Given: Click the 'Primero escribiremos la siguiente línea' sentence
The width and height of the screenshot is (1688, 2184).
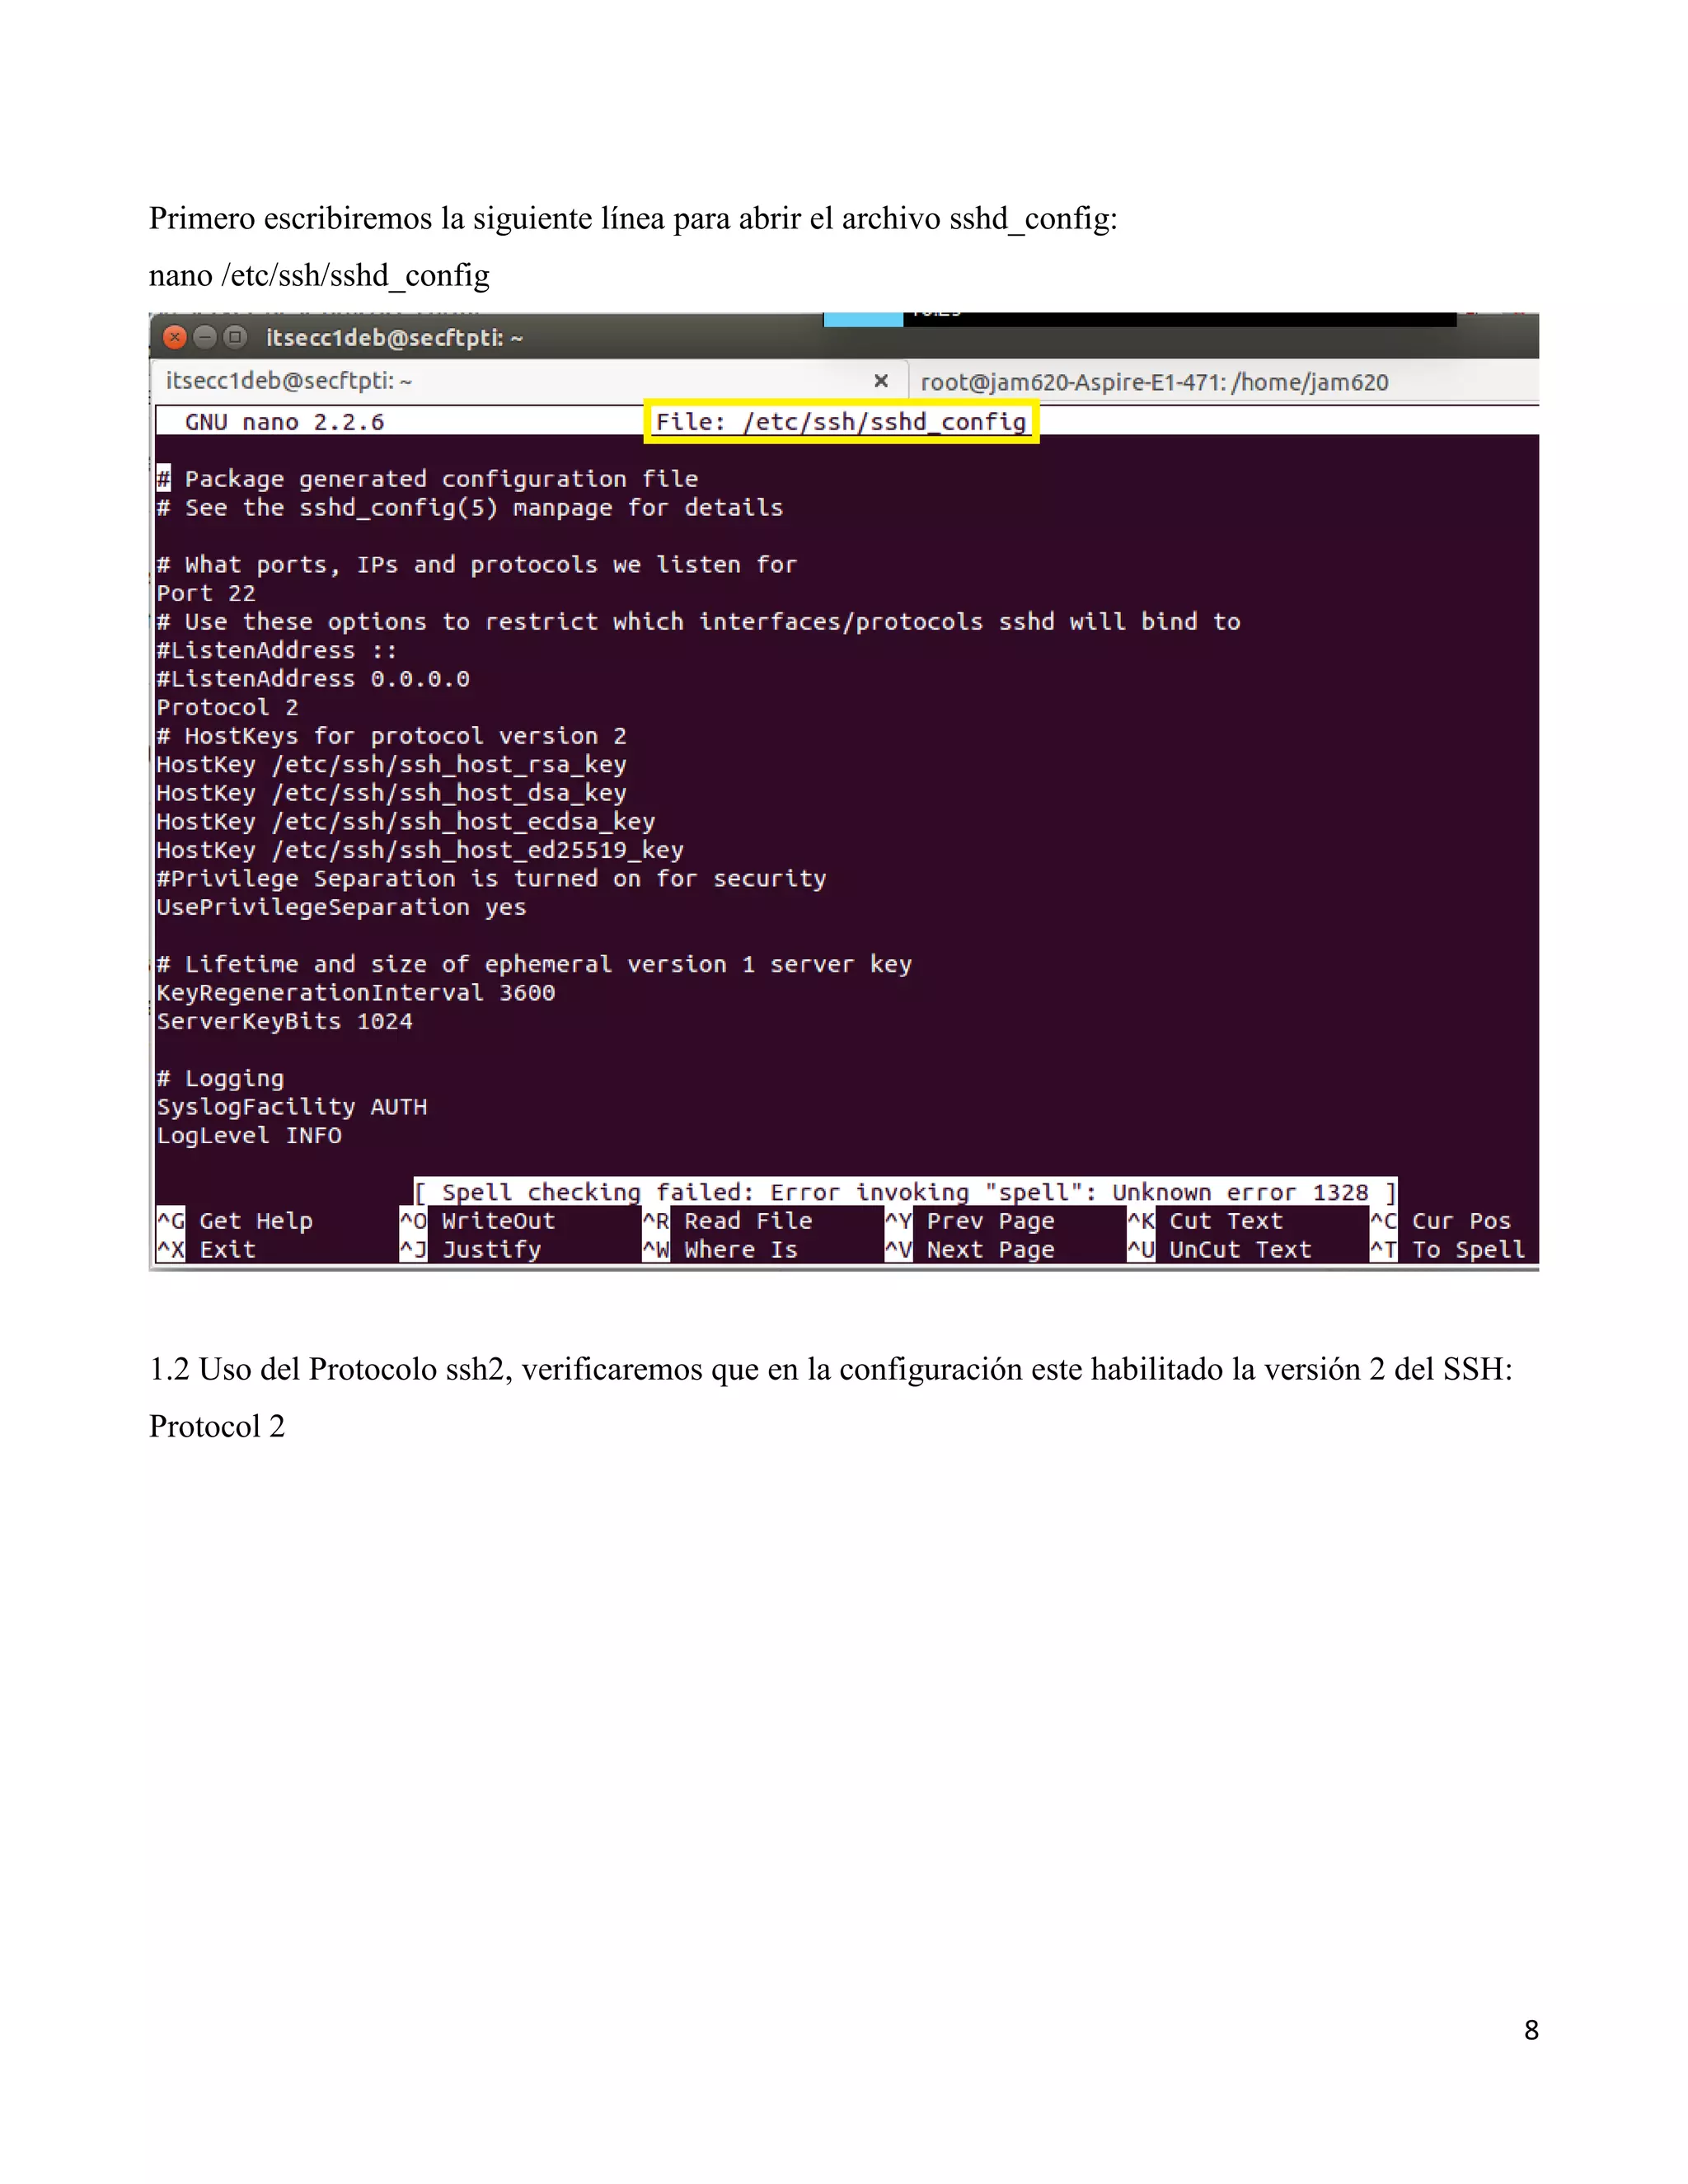Looking at the screenshot, I should click(633, 218).
